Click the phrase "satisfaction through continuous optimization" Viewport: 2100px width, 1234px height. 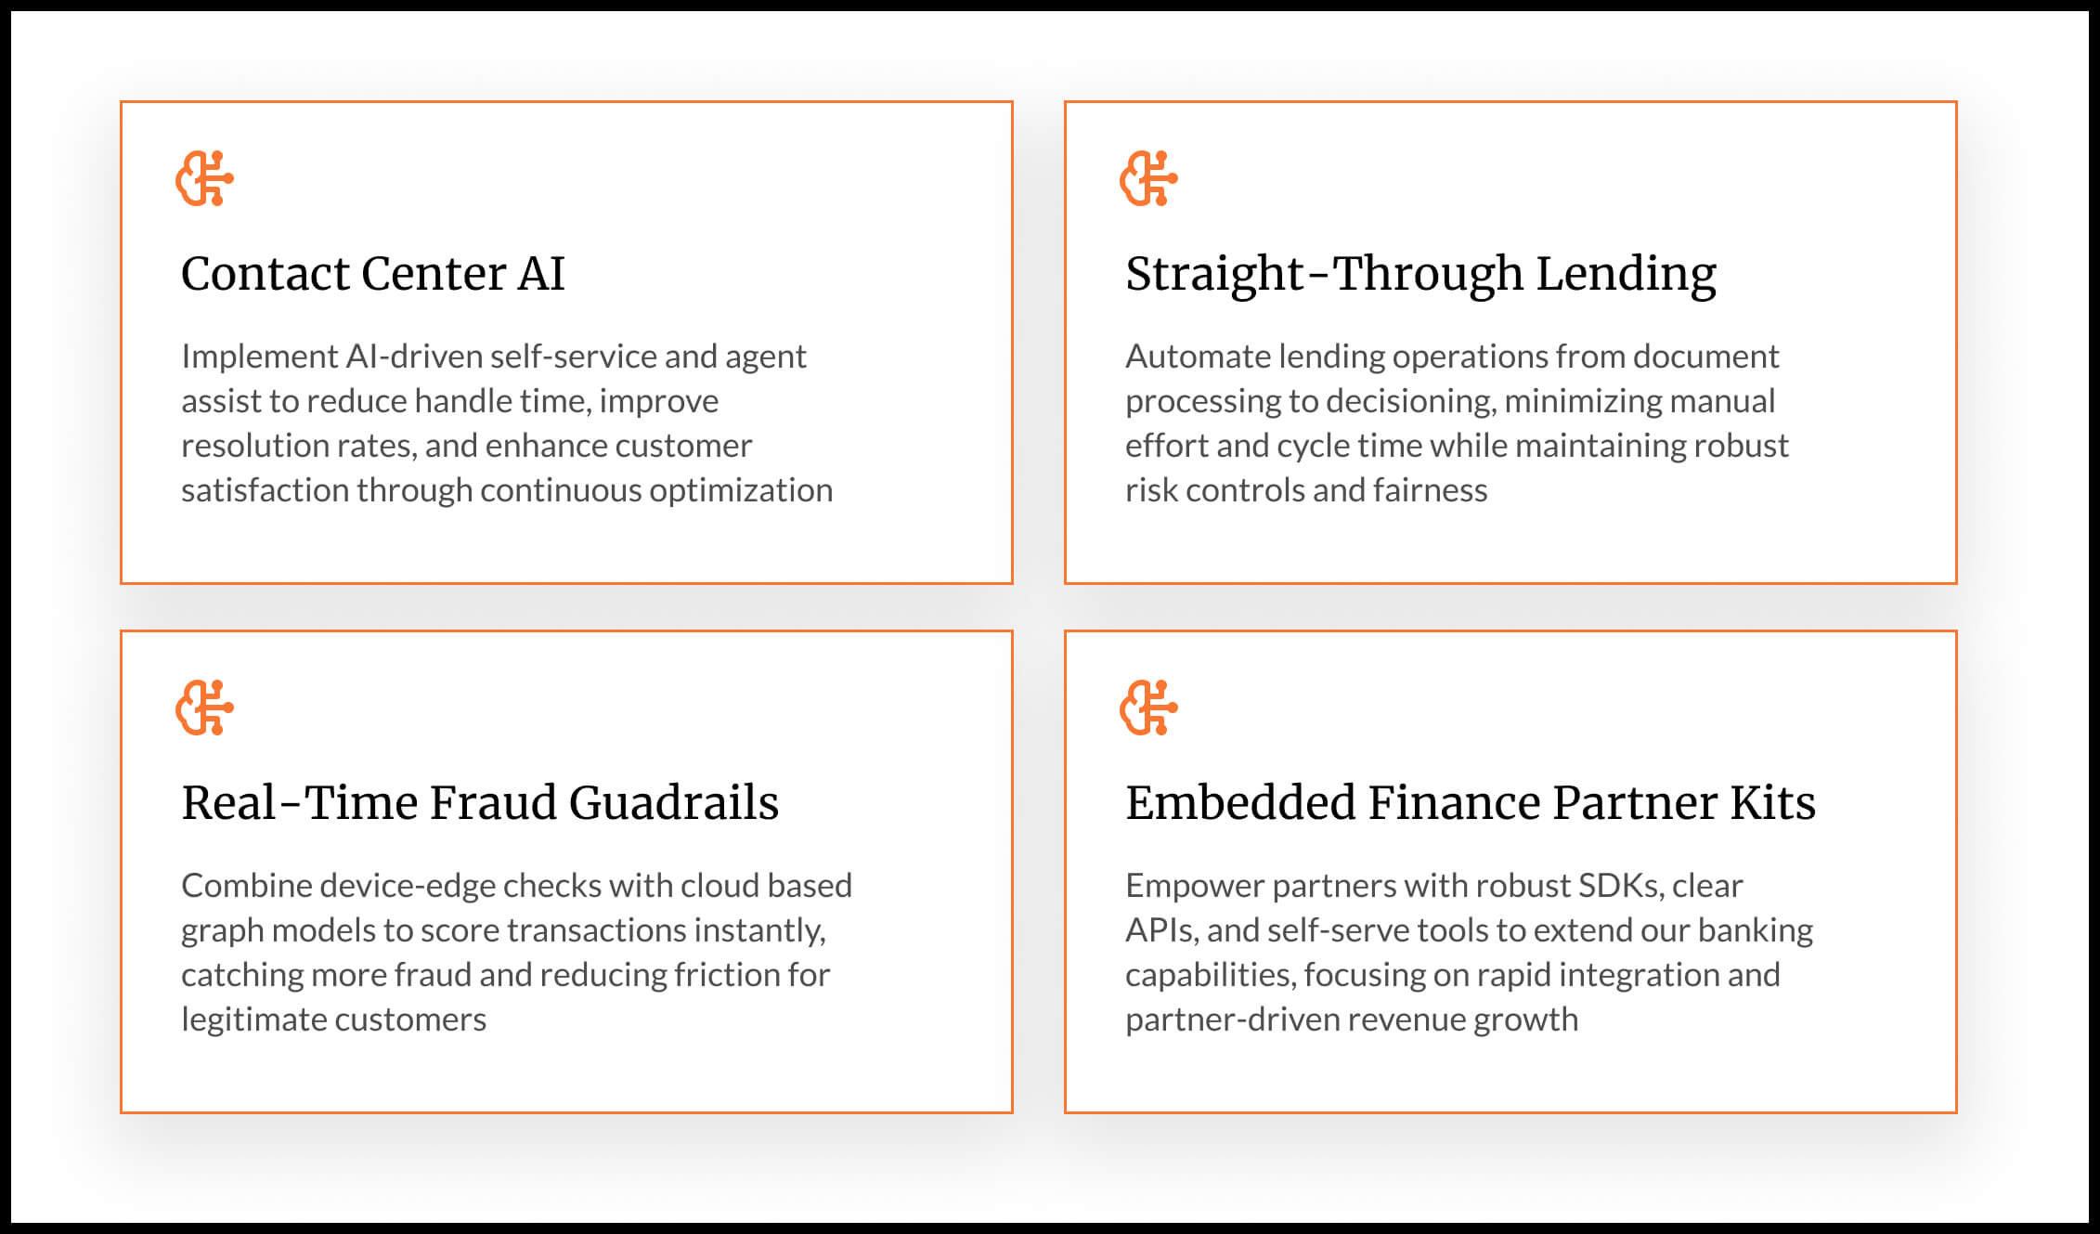pyautogui.click(x=507, y=490)
